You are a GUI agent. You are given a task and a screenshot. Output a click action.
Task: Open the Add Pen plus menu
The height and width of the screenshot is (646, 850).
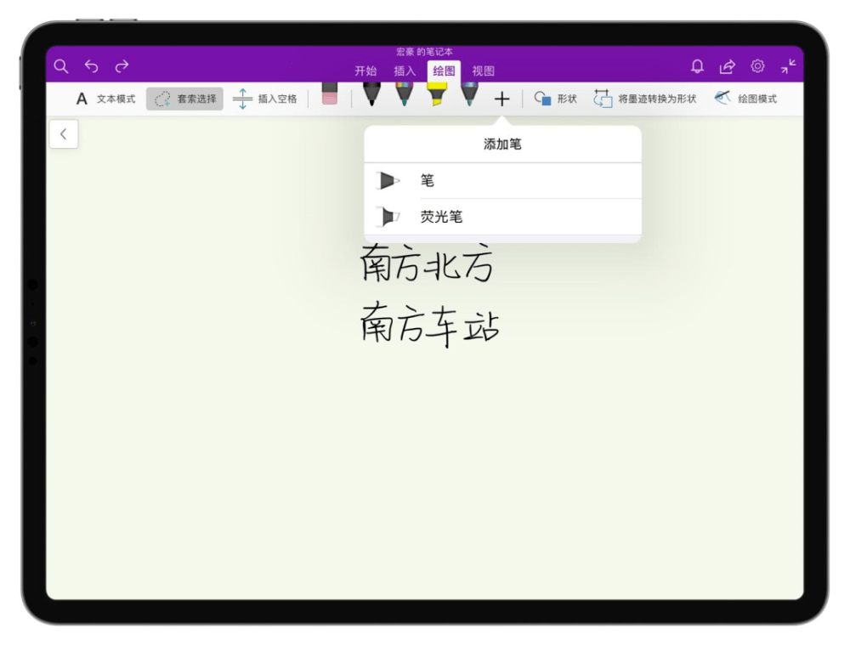click(501, 98)
